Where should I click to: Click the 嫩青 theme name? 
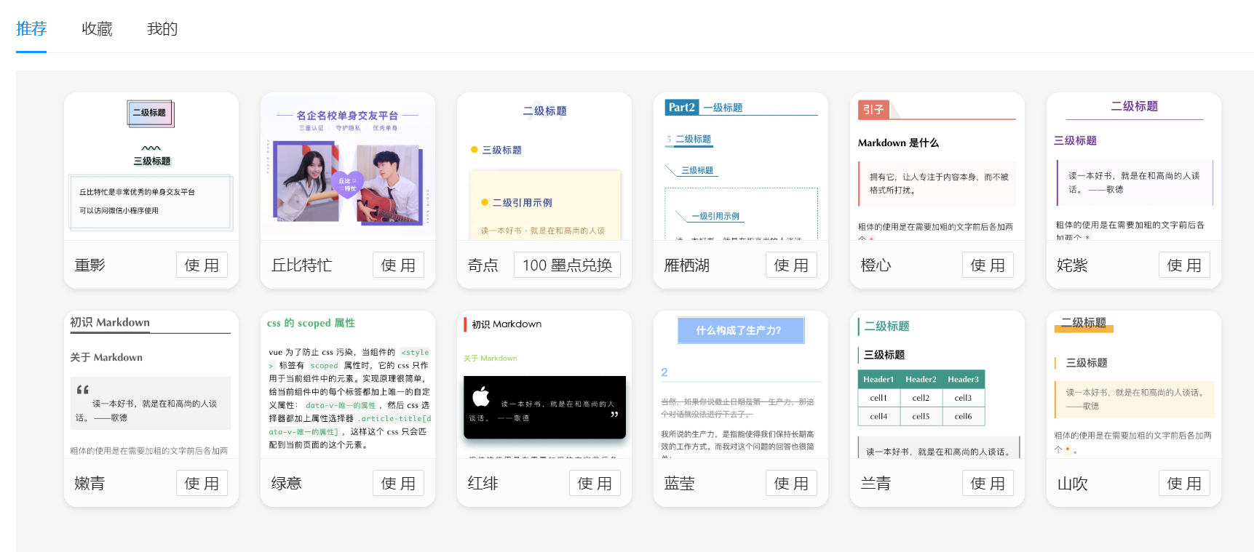click(90, 484)
